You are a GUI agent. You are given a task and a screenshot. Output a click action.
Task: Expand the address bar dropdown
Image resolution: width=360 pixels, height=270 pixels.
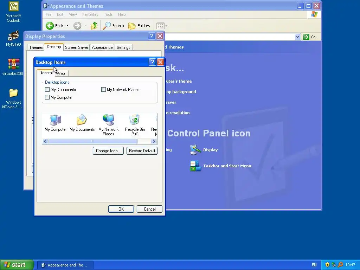coord(297,37)
